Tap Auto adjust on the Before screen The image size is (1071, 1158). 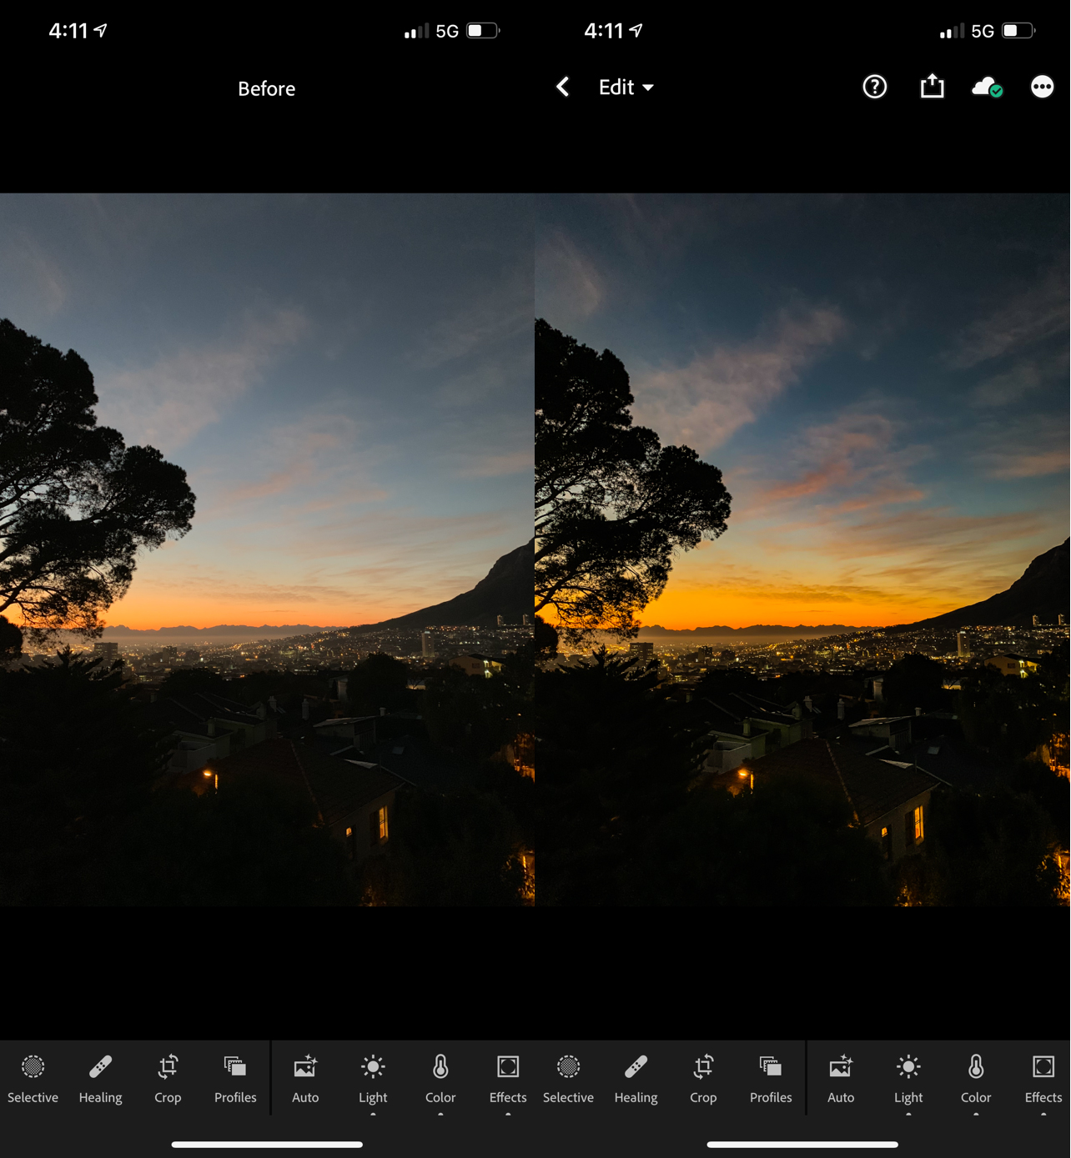coord(305,1079)
